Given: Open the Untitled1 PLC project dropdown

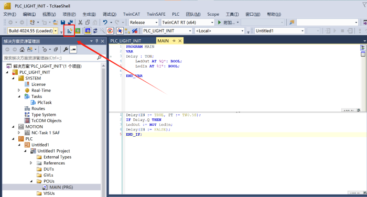Looking at the screenshot, I should click(303, 31).
